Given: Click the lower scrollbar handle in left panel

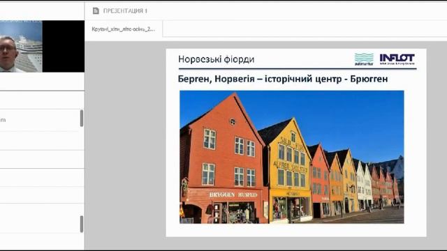Looking at the screenshot, I should point(82,224).
